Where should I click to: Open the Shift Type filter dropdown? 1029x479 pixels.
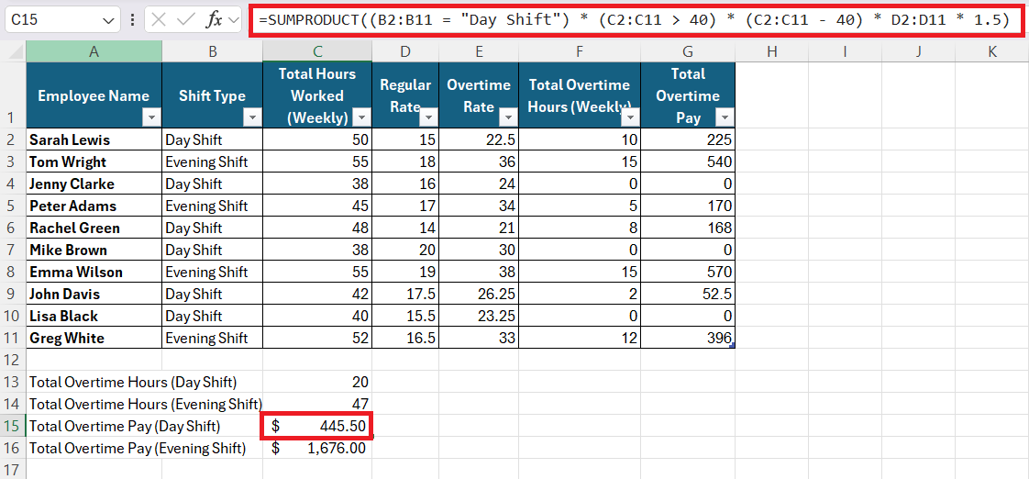(252, 117)
